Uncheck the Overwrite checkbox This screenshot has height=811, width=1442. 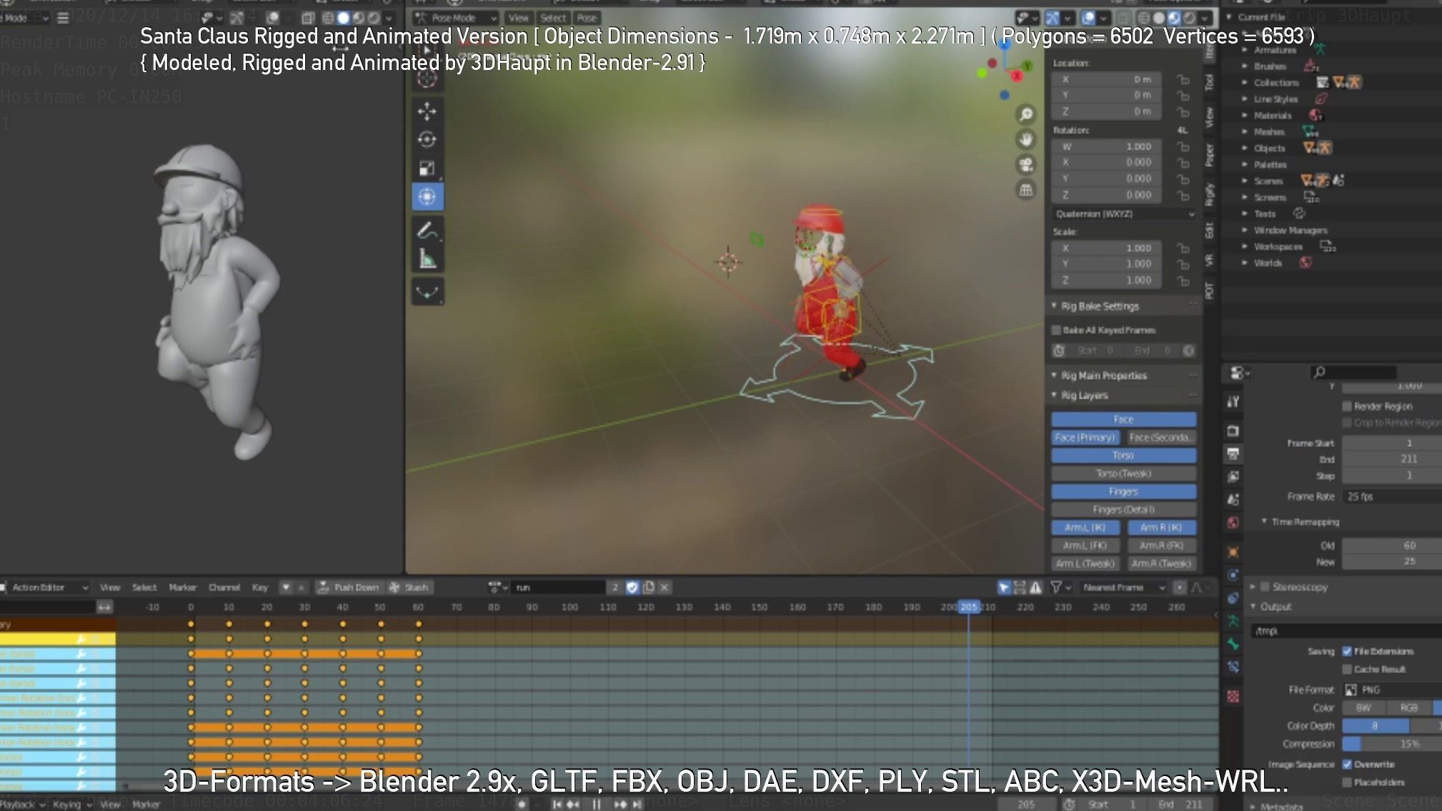click(1347, 764)
